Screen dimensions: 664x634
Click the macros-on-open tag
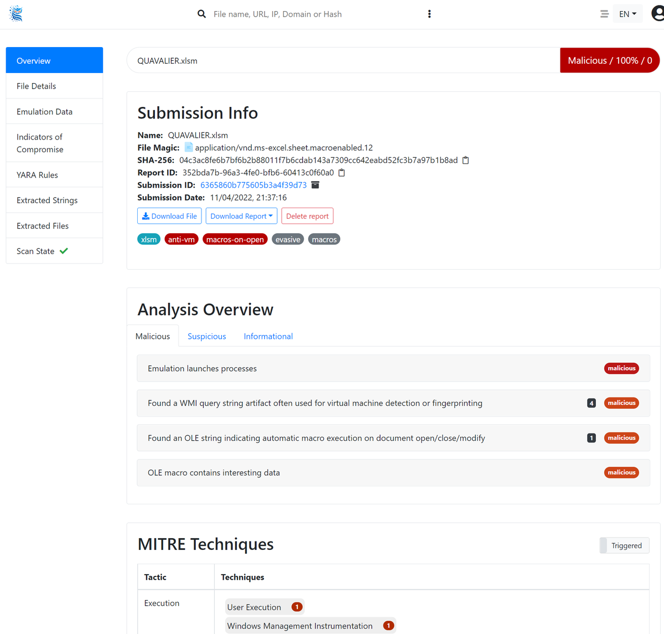[x=235, y=239]
